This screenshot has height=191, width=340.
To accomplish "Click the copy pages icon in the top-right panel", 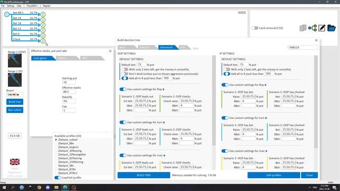I will 303,28.
